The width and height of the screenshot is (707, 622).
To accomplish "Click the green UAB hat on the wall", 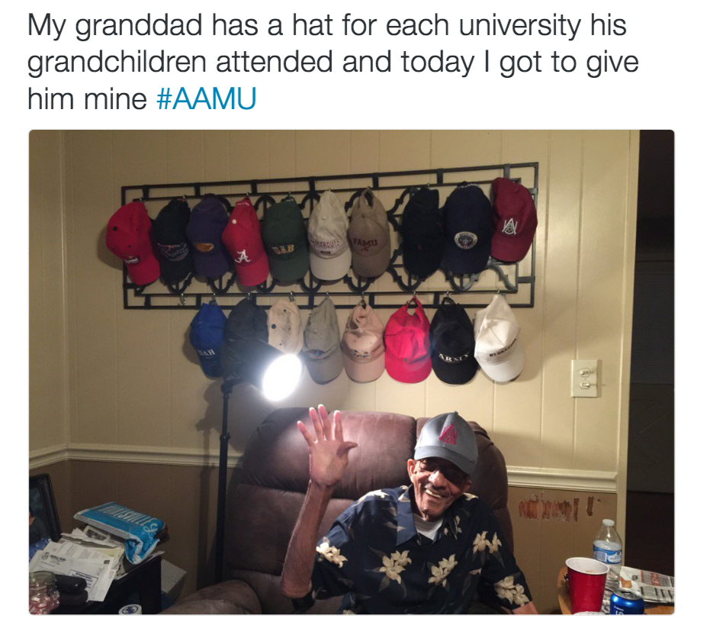I will click(x=287, y=238).
